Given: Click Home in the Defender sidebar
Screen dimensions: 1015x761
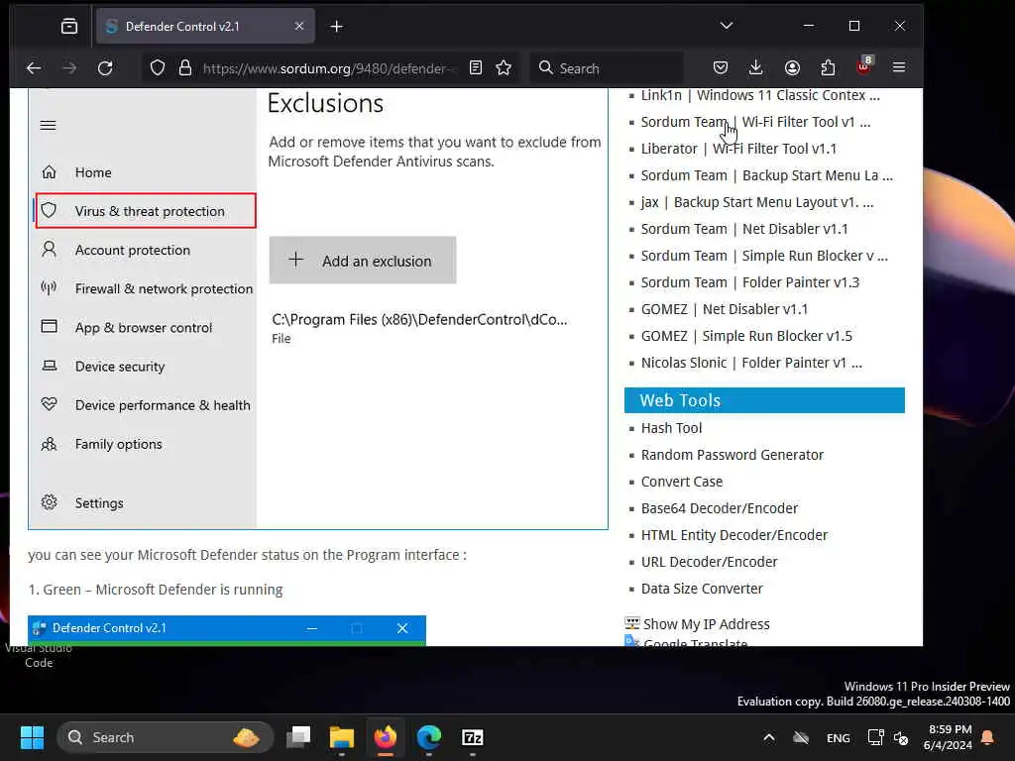Looking at the screenshot, I should [93, 172].
